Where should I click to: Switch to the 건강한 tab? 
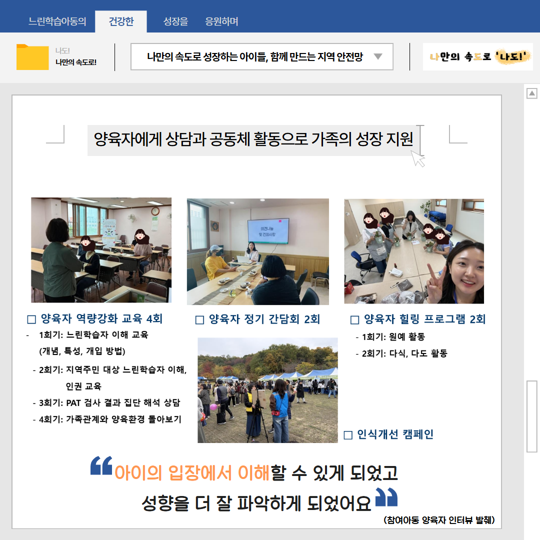click(x=121, y=21)
